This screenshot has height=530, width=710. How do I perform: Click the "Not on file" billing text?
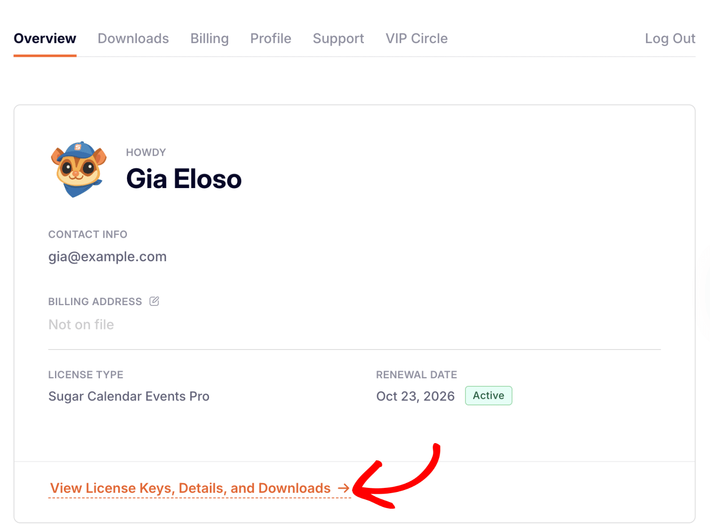81,325
